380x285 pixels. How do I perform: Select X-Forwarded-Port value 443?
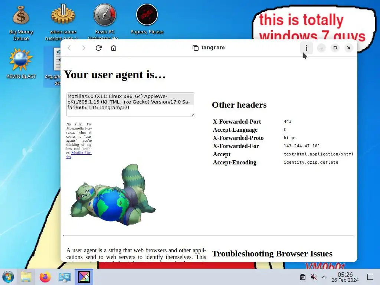pos(288,121)
